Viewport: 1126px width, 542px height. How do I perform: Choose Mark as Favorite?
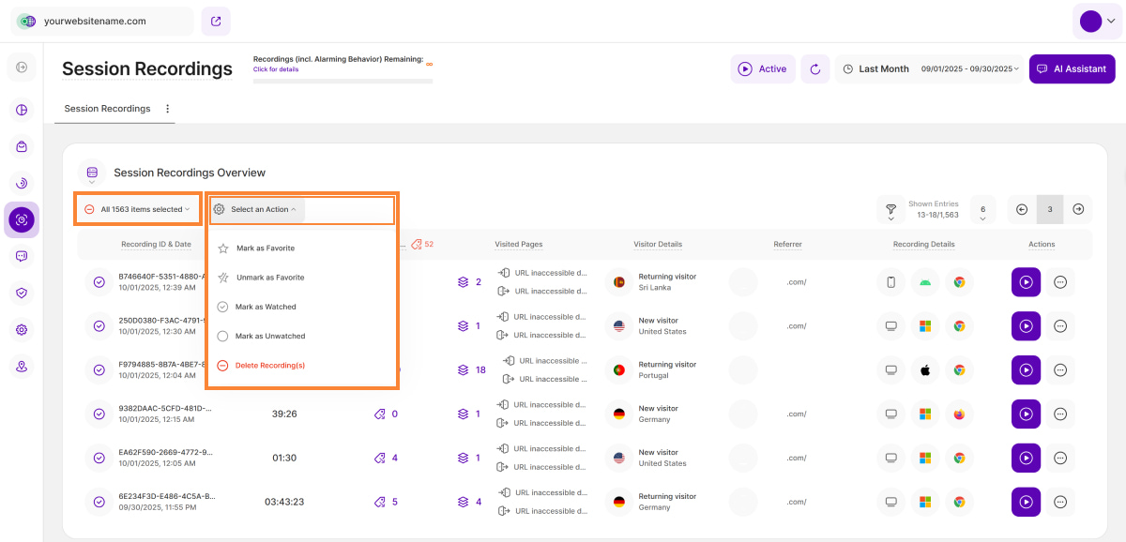click(265, 248)
